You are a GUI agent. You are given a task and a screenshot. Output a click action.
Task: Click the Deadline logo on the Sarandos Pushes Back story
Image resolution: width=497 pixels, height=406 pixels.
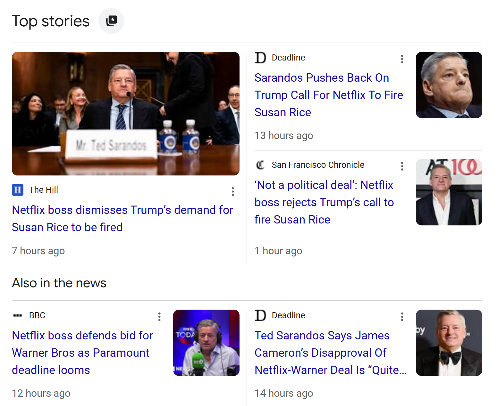pyautogui.click(x=260, y=58)
